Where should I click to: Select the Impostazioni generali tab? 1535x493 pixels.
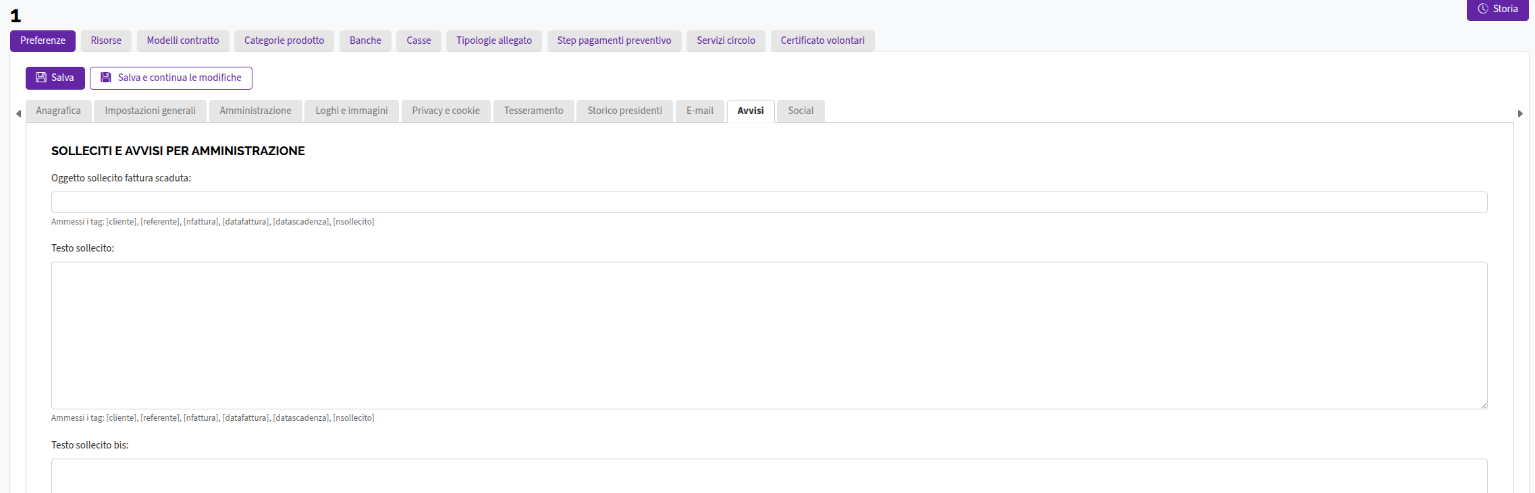tap(150, 111)
